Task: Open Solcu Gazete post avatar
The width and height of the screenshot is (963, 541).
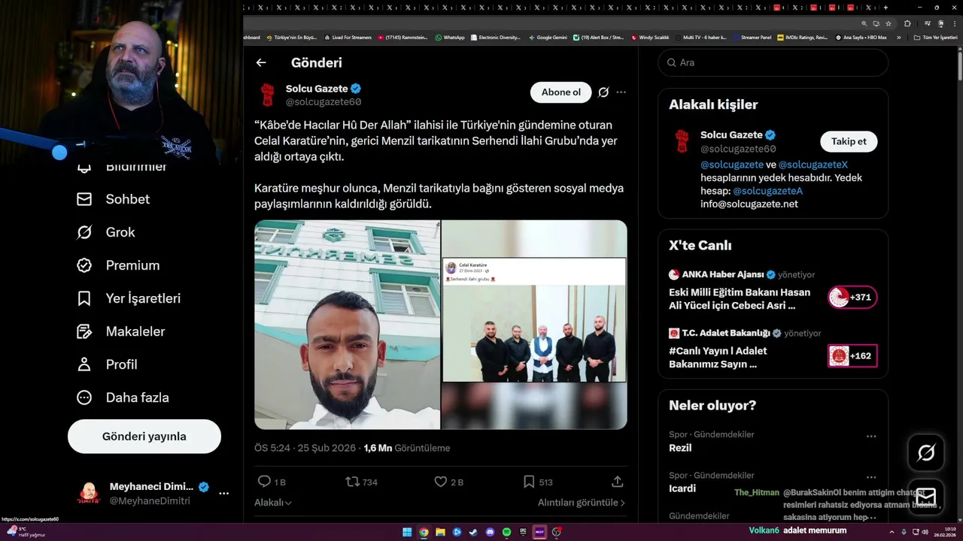Action: pos(267,95)
